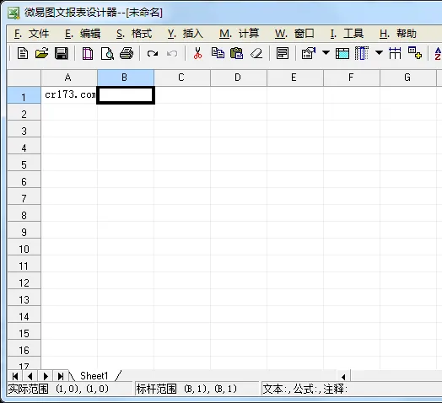
Task: Click the redo arrow icon
Action: coord(153,53)
